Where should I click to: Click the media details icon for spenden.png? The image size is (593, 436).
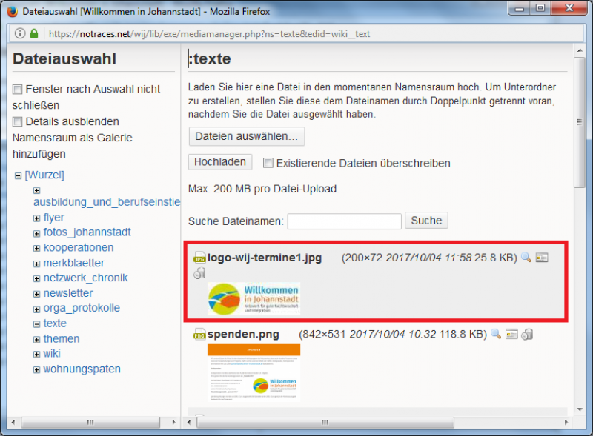click(511, 334)
